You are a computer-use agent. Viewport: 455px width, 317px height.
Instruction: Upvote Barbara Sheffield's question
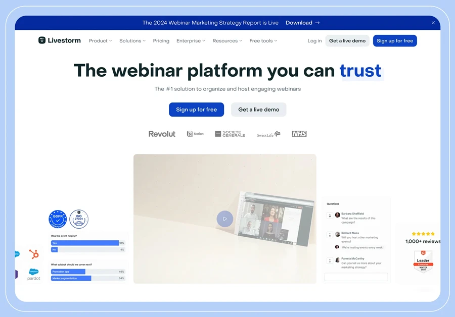coord(329,215)
